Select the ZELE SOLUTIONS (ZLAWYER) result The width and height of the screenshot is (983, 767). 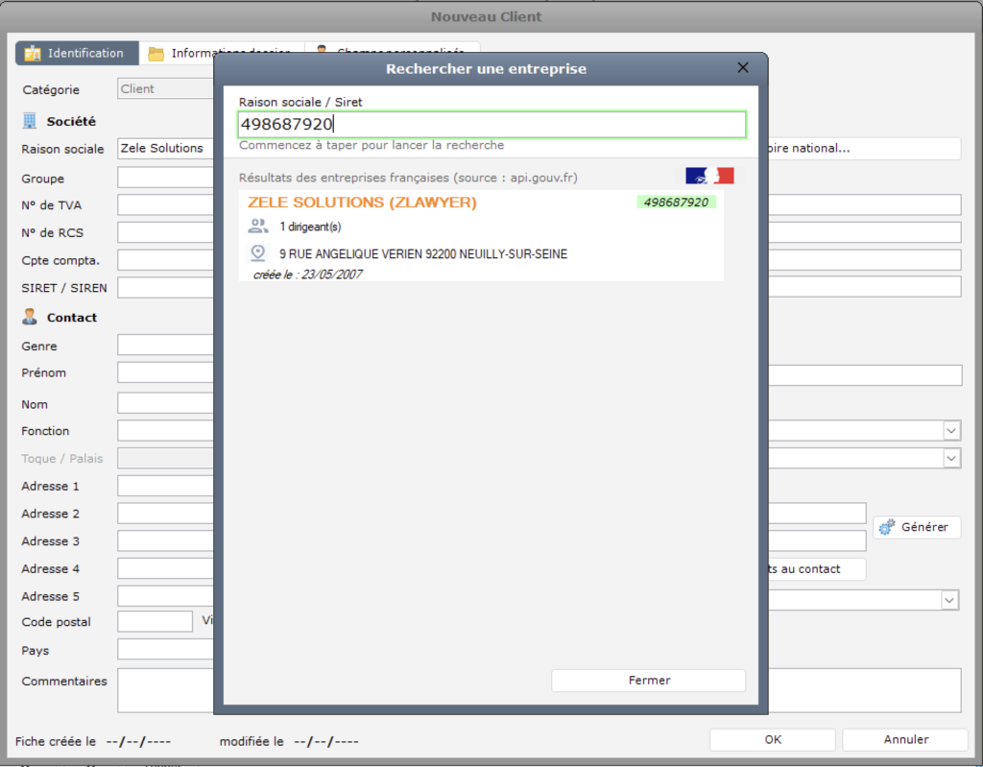coord(362,203)
